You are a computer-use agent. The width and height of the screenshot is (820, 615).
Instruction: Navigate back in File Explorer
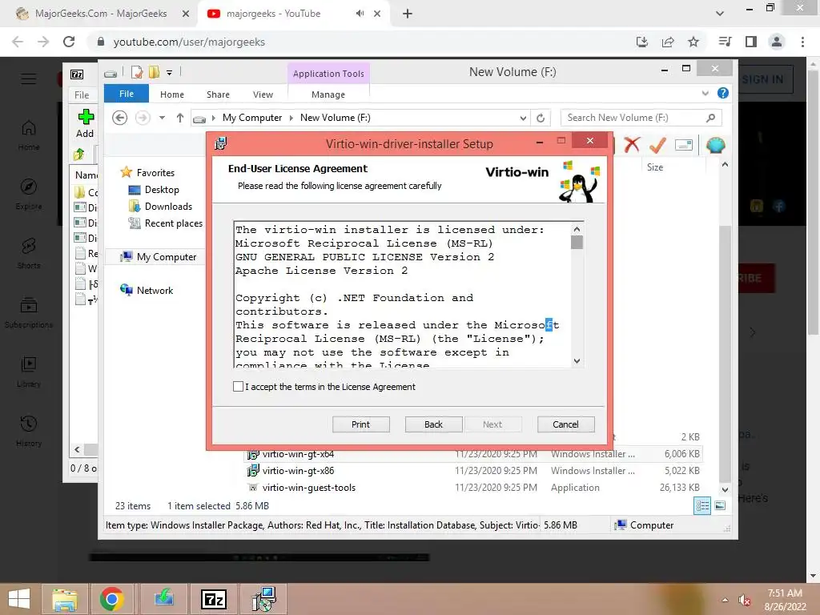120,118
